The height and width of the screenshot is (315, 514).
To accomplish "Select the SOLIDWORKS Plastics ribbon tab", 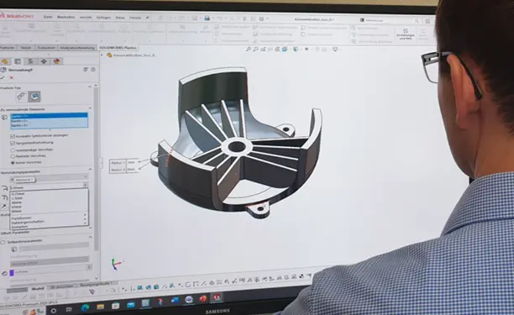I will 118,48.
